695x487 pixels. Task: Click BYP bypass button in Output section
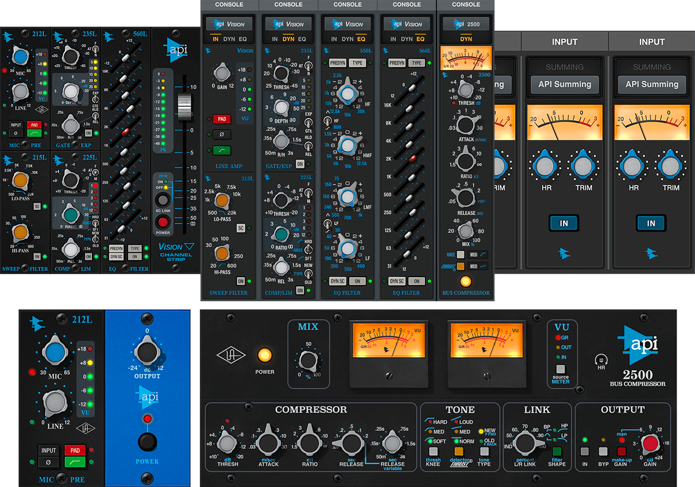(x=603, y=452)
